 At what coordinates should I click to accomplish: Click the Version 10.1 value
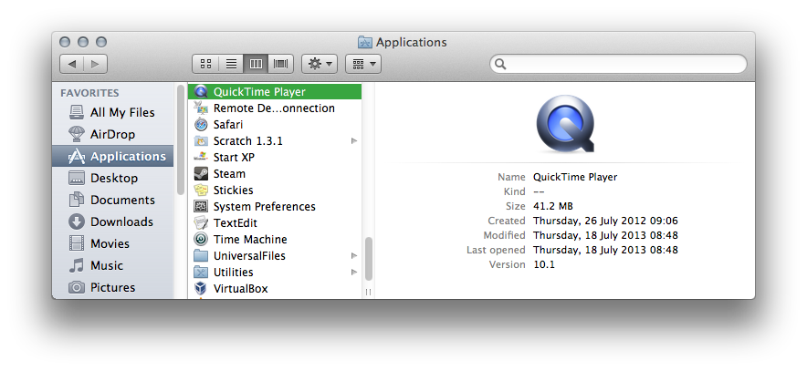click(544, 265)
